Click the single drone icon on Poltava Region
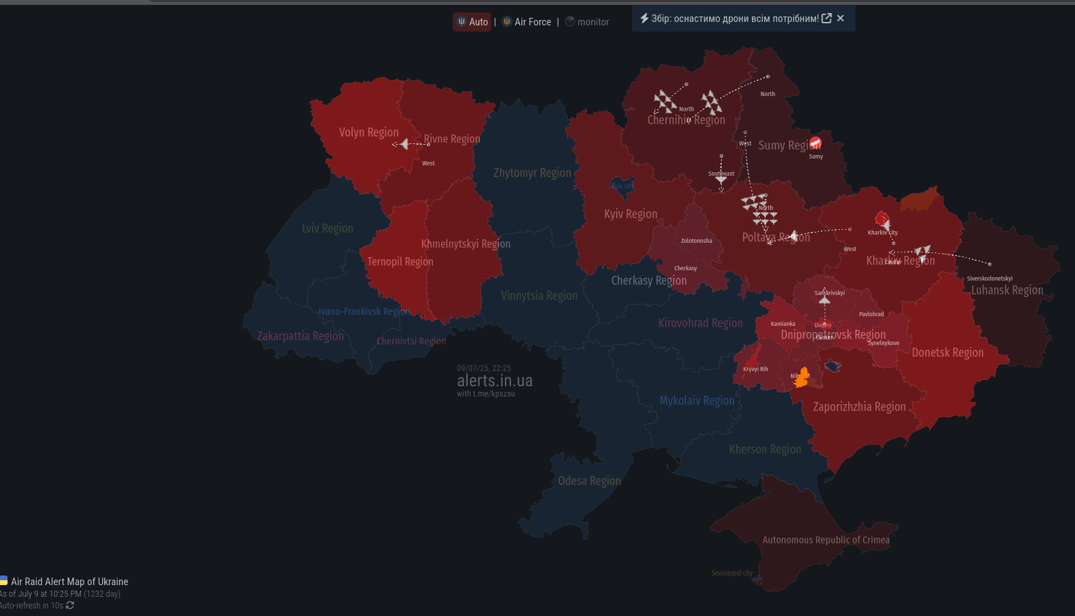 (x=793, y=236)
